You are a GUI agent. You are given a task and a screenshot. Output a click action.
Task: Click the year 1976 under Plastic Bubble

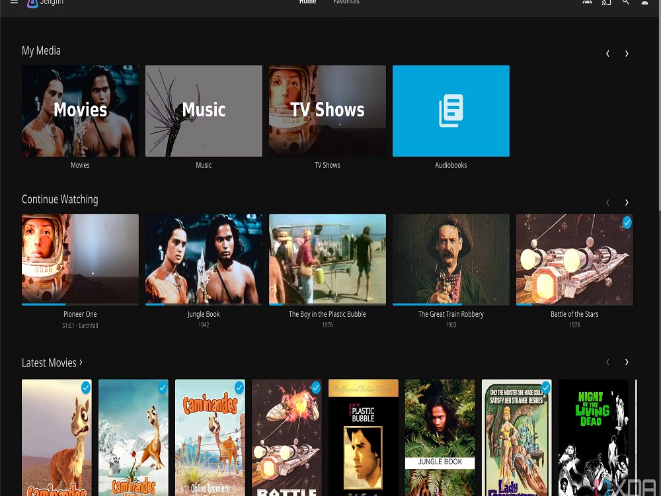click(x=327, y=325)
